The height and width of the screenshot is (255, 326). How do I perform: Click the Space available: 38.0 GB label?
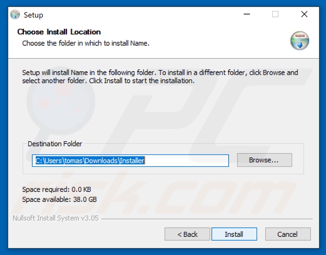point(59,199)
